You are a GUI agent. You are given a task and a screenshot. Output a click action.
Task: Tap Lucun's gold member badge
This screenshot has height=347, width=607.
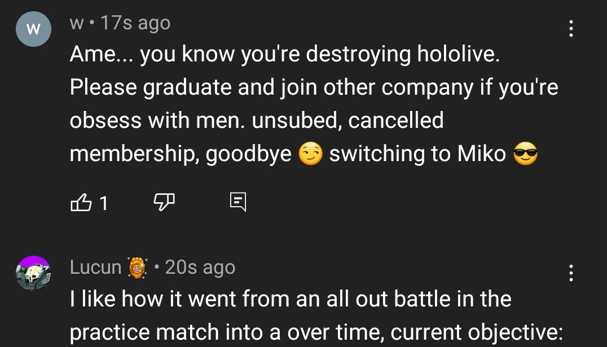click(x=138, y=268)
